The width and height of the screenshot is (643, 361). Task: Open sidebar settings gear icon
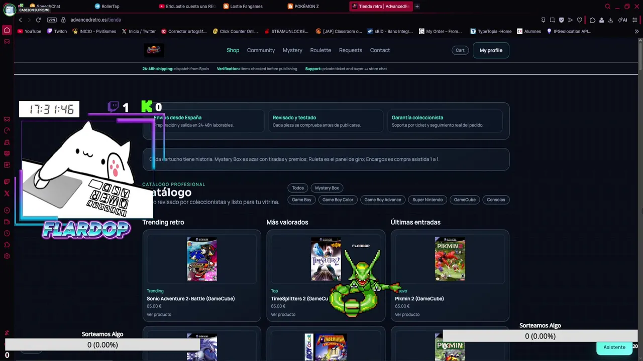coord(7,256)
